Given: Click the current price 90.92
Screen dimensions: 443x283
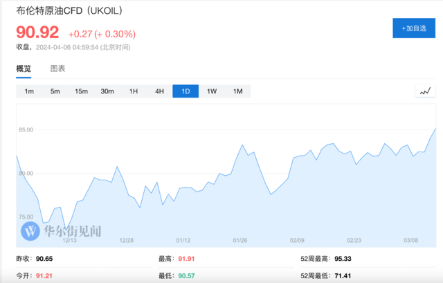Looking at the screenshot, I should [x=37, y=32].
